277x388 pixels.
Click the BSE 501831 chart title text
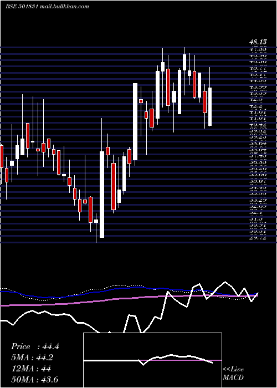coord(22,7)
